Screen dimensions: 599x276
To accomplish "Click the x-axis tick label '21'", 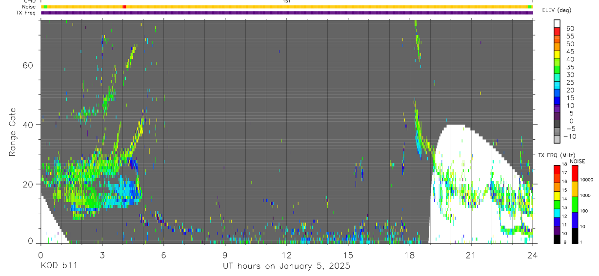I will (471, 255).
